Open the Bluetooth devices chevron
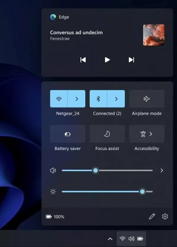The height and width of the screenshot is (247, 177). tap(116, 99)
